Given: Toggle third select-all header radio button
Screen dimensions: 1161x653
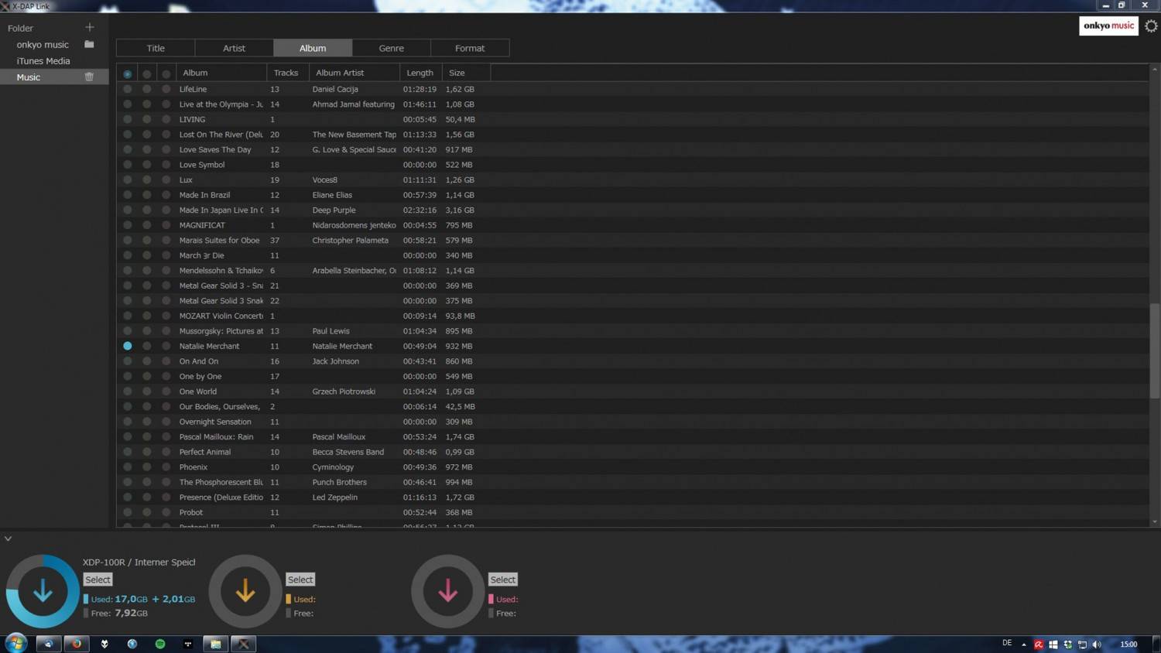Looking at the screenshot, I should (x=166, y=74).
